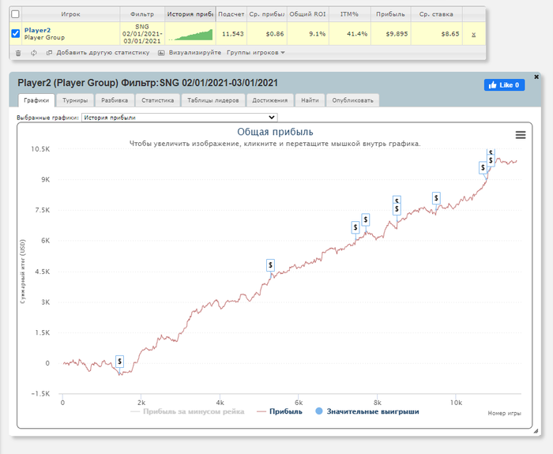Image resolution: width=553 pixels, height=454 pixels.
Task: Uncheck the Player2 row checkbox
Action: point(16,33)
